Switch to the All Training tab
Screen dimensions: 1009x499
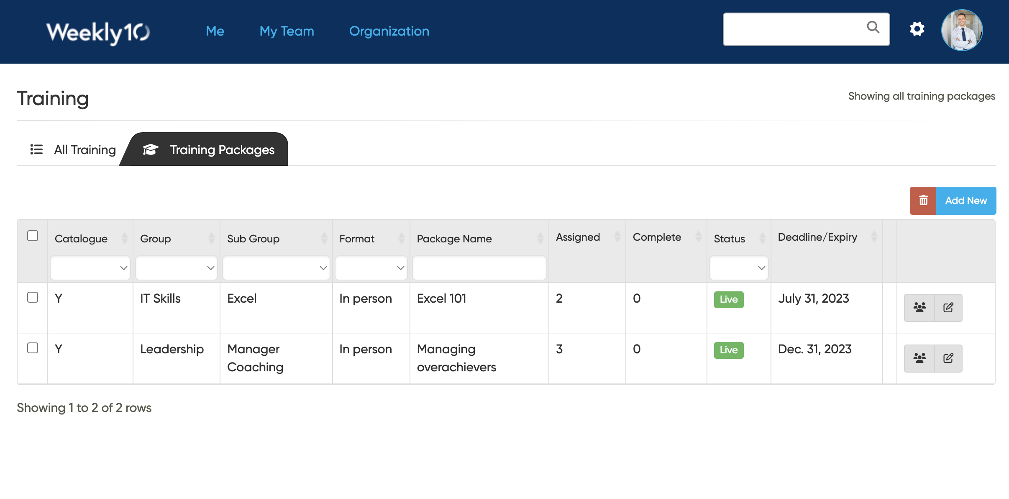[x=74, y=149]
